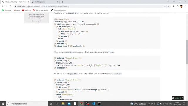Click the '<h1>Overview</h1>' code line

[x=65, y=63]
